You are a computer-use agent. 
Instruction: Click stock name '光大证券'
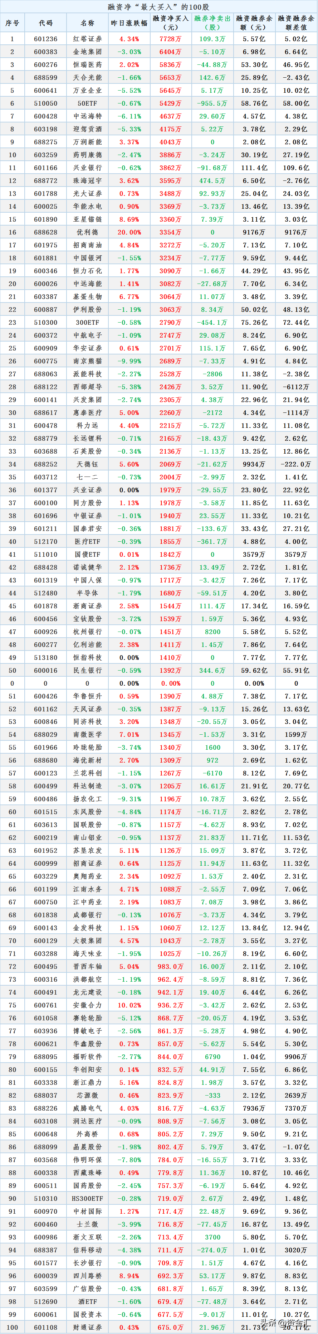point(87,193)
